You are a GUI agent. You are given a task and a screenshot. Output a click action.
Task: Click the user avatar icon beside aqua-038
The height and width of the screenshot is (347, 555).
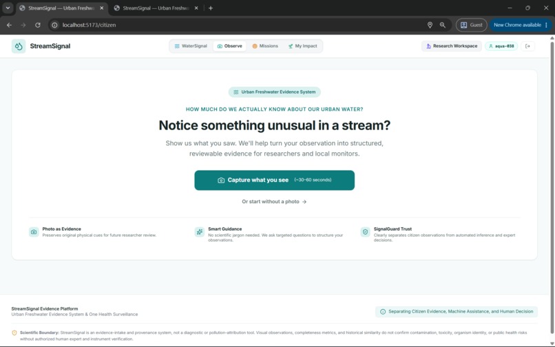pyautogui.click(x=490, y=46)
